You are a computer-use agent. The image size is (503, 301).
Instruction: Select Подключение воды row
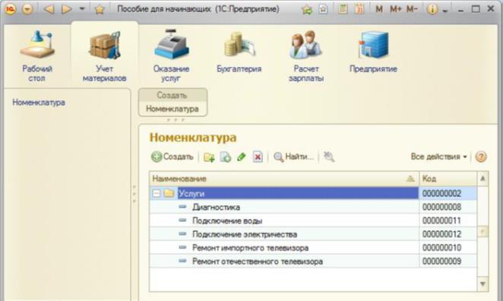pos(313,220)
